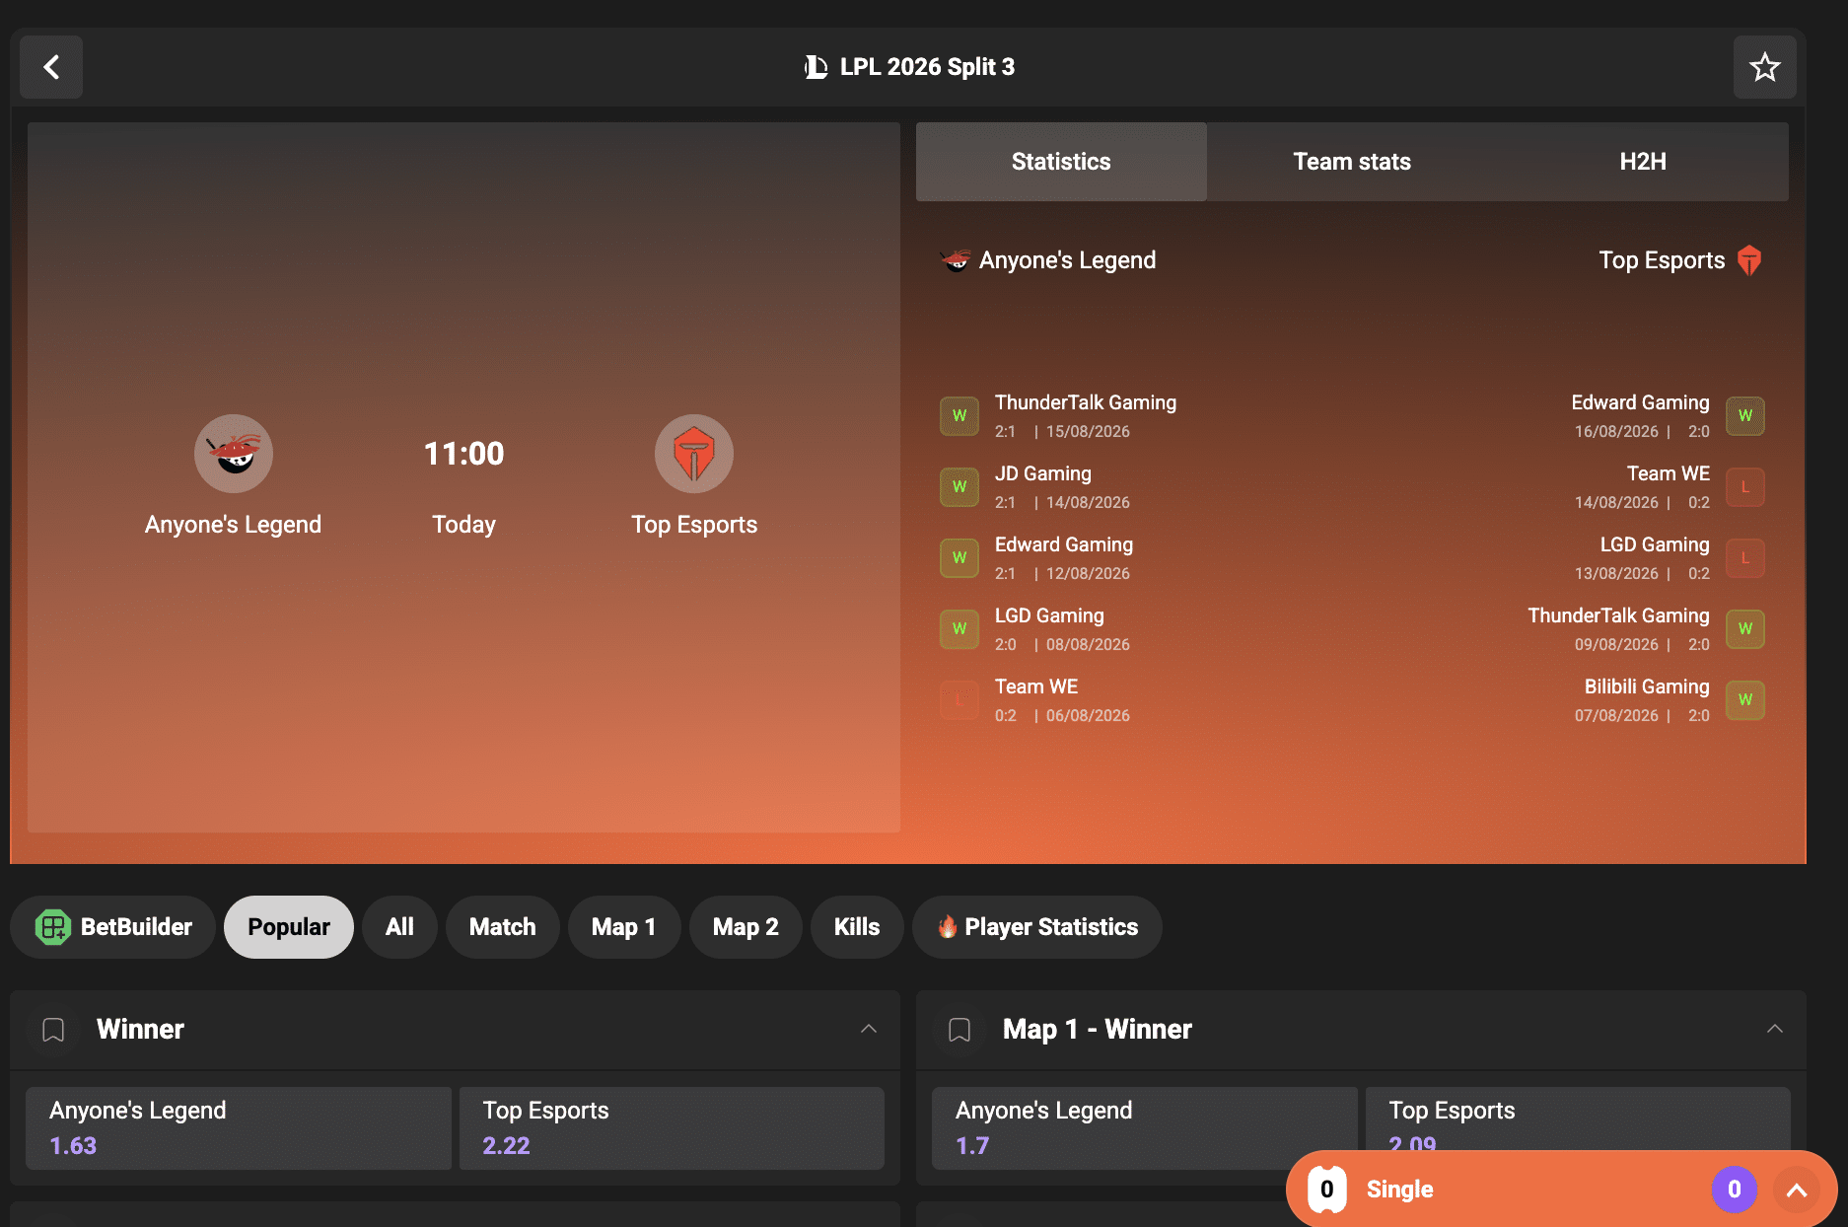This screenshot has width=1848, height=1227.
Task: Bookmark the Map 1 - Winner market
Action: tap(960, 1030)
